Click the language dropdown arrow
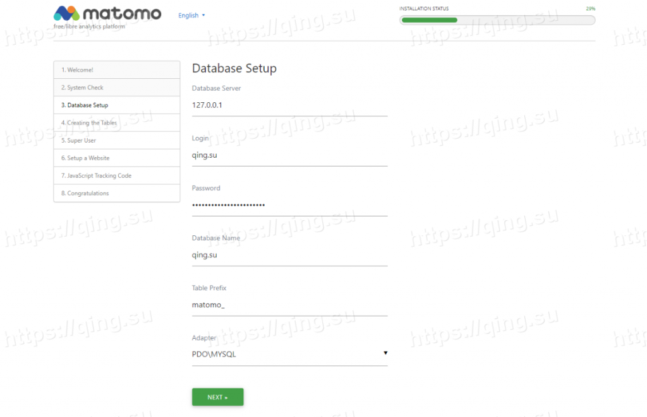This screenshot has width=647, height=417. pos(203,15)
